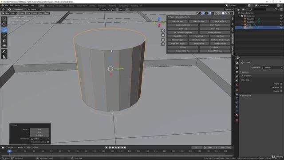Open the Particles properties tab
Viewport: 284px width, 160px height.
point(237,99)
